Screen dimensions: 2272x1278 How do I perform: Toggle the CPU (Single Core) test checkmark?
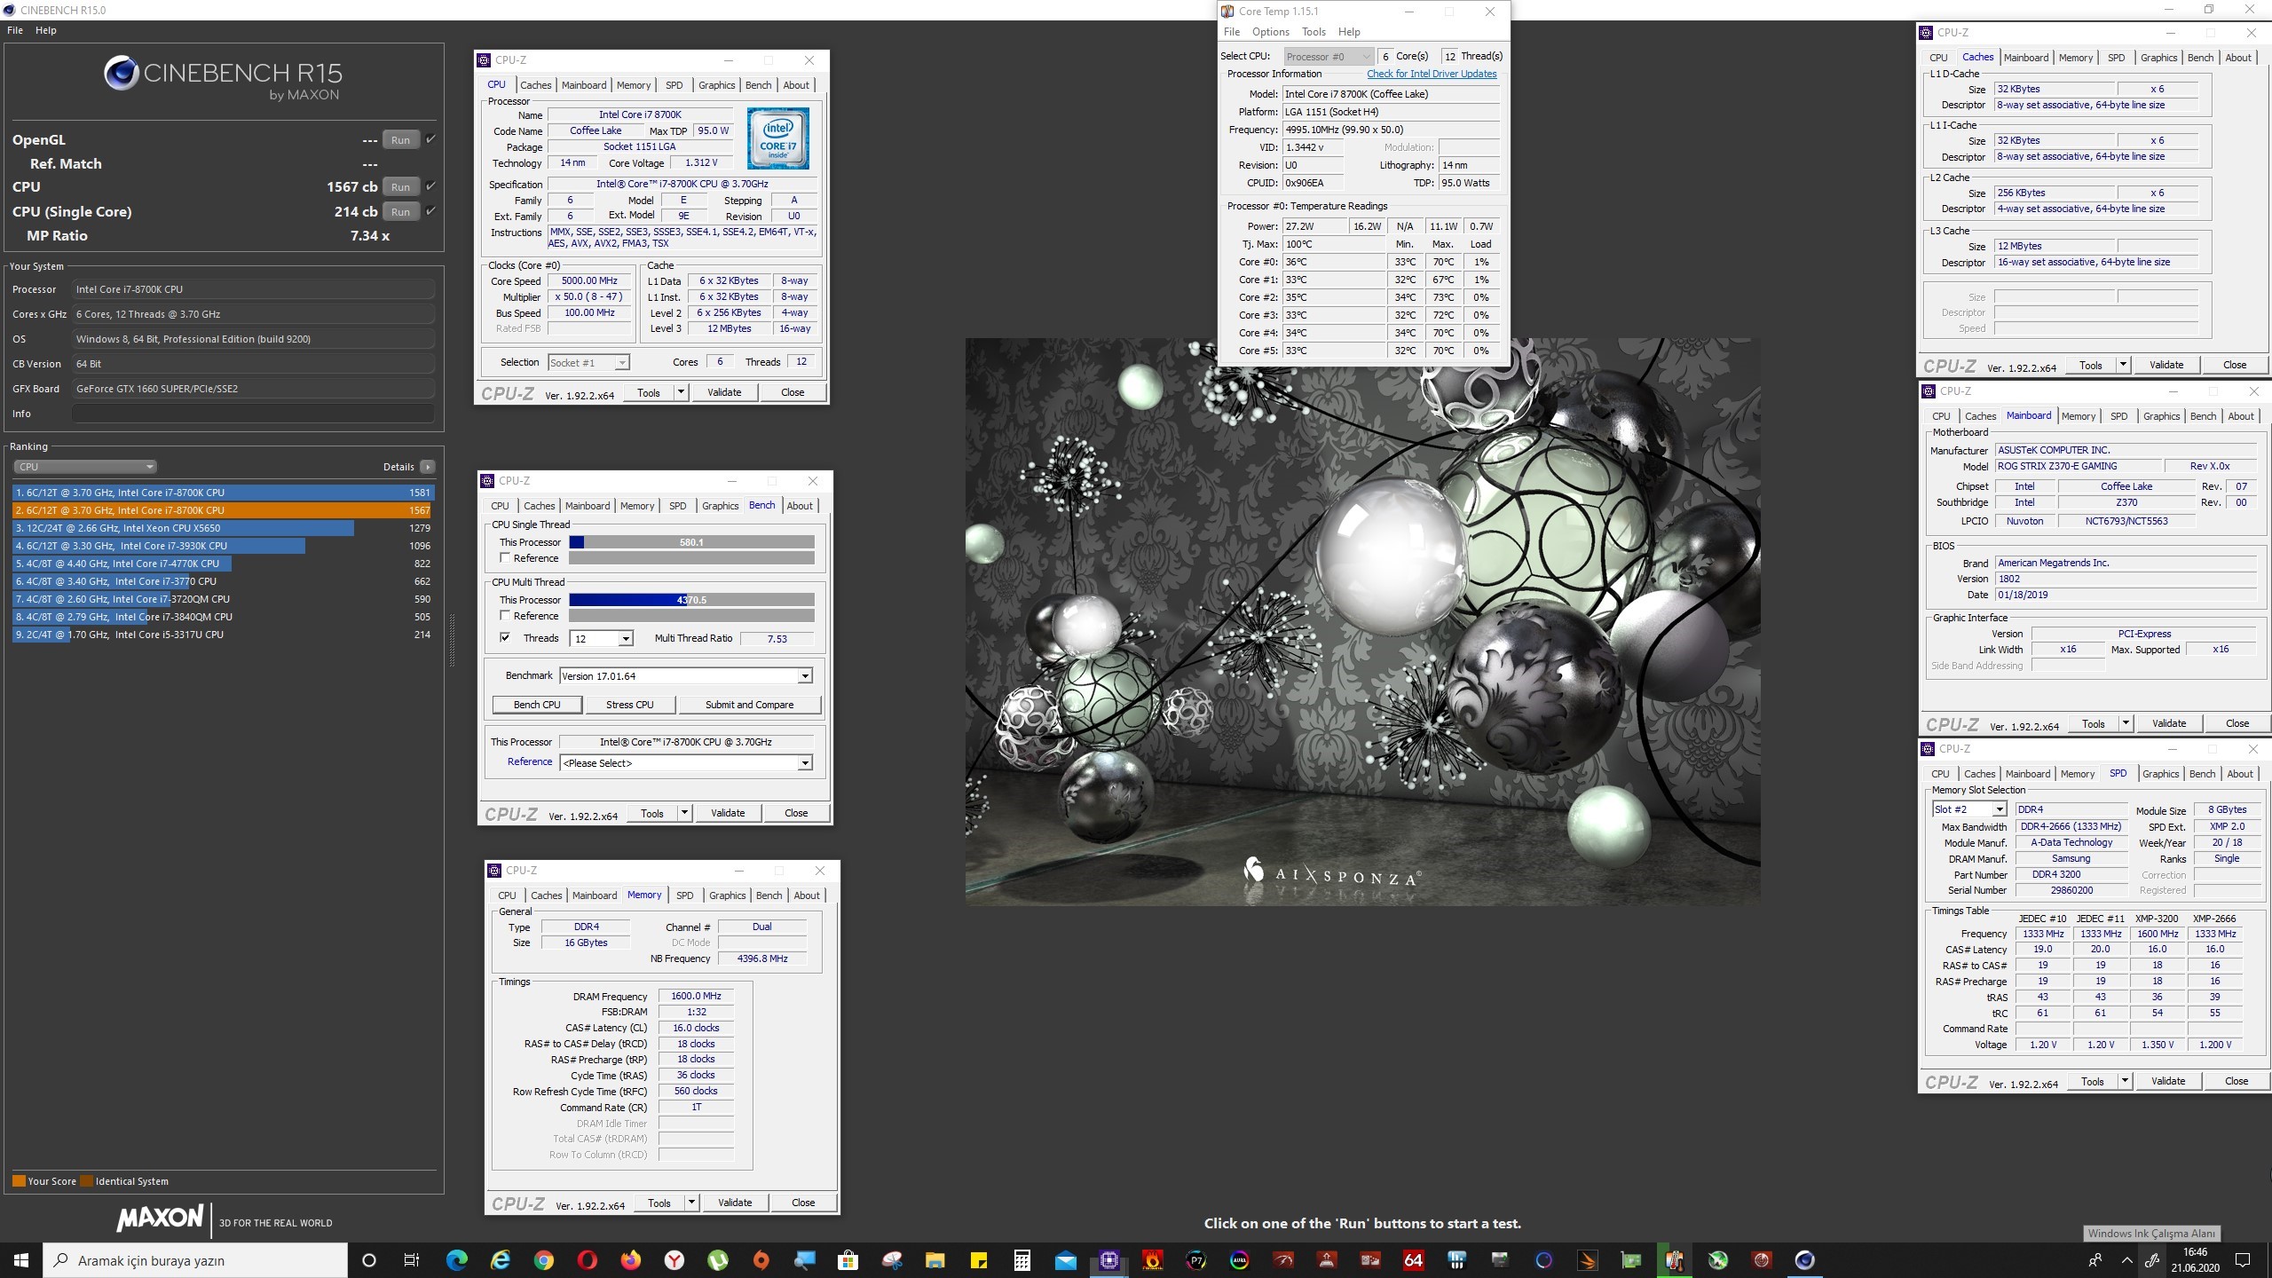[x=430, y=211]
